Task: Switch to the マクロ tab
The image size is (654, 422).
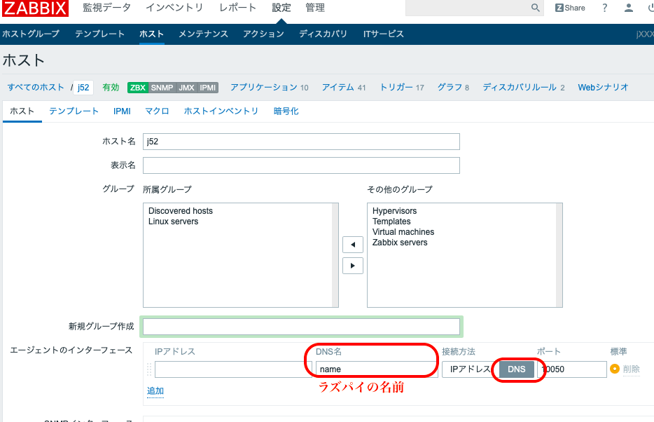Action: 157,111
